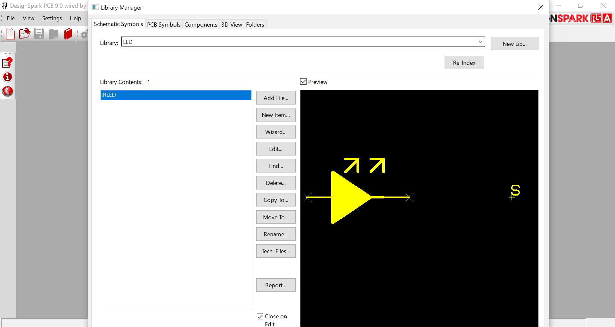Image resolution: width=615 pixels, height=327 pixels.
Task: Click the New Lib... button
Action: click(514, 44)
